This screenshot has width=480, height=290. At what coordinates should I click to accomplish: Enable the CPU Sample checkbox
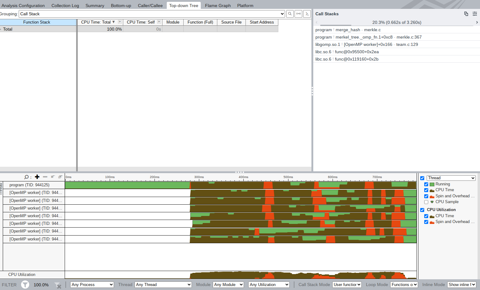pyautogui.click(x=426, y=202)
